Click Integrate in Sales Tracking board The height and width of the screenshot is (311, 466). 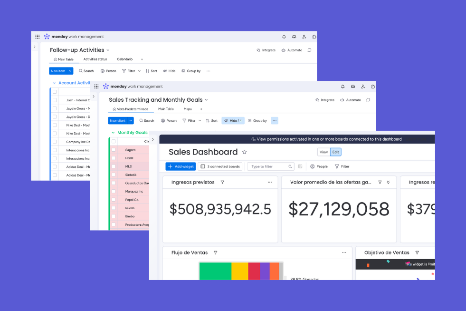(325, 100)
